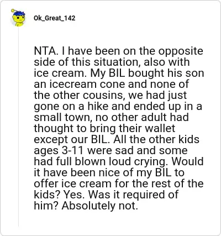Viewport: 221px width, 236px height.
Task: Click the blue hair on the avatar
Action: point(19,13)
